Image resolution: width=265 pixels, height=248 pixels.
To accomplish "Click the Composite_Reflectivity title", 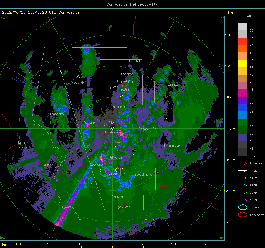I will [x=132, y=4].
